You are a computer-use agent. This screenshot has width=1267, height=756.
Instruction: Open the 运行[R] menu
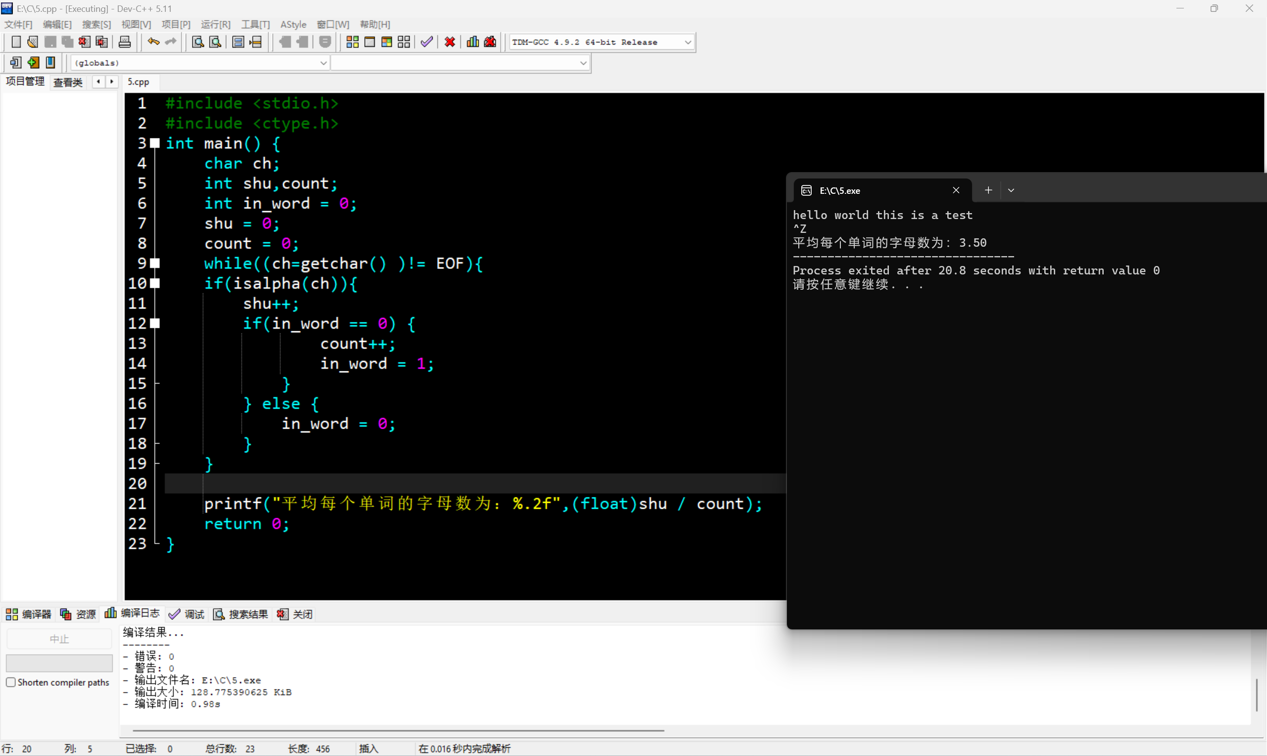point(215,24)
